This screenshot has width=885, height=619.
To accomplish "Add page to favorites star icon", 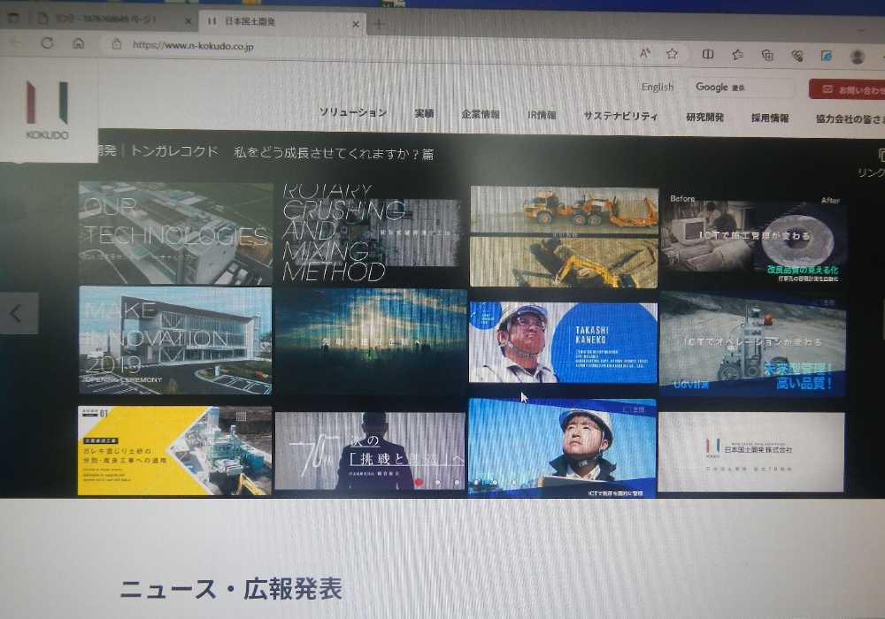I will (672, 54).
